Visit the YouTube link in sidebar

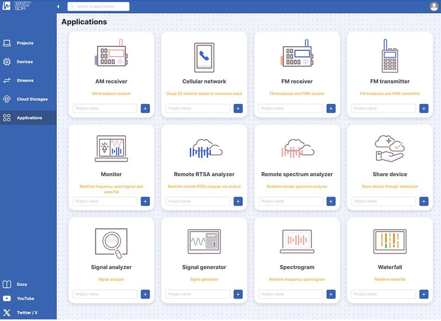(25, 299)
